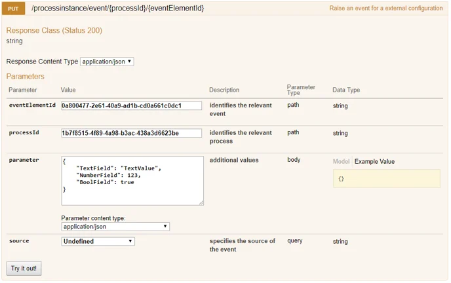Click the 'additional values' description text
This screenshot has width=451, height=283.
[x=233, y=160]
